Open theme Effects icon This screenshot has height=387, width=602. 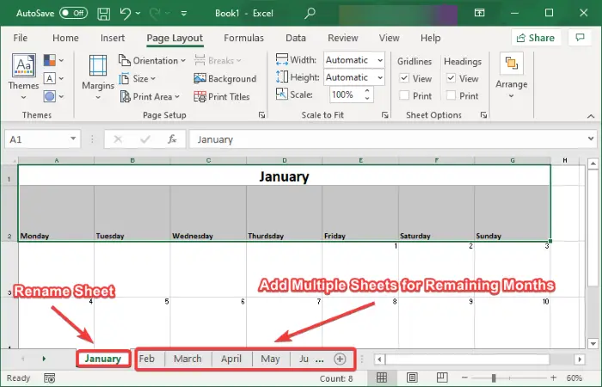coord(53,96)
